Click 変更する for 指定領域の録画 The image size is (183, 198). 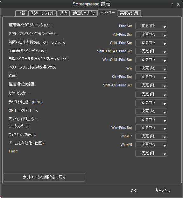point(148,85)
